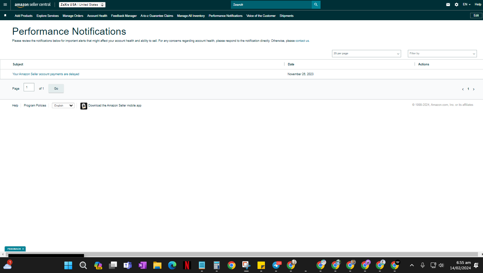Screen dimensions: 483x273
Task: Click the horizontal scrollbar
Action: (241, 254)
